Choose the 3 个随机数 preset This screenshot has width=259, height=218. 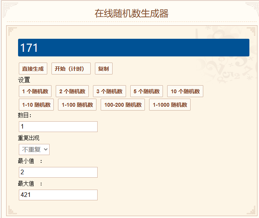(x=110, y=91)
